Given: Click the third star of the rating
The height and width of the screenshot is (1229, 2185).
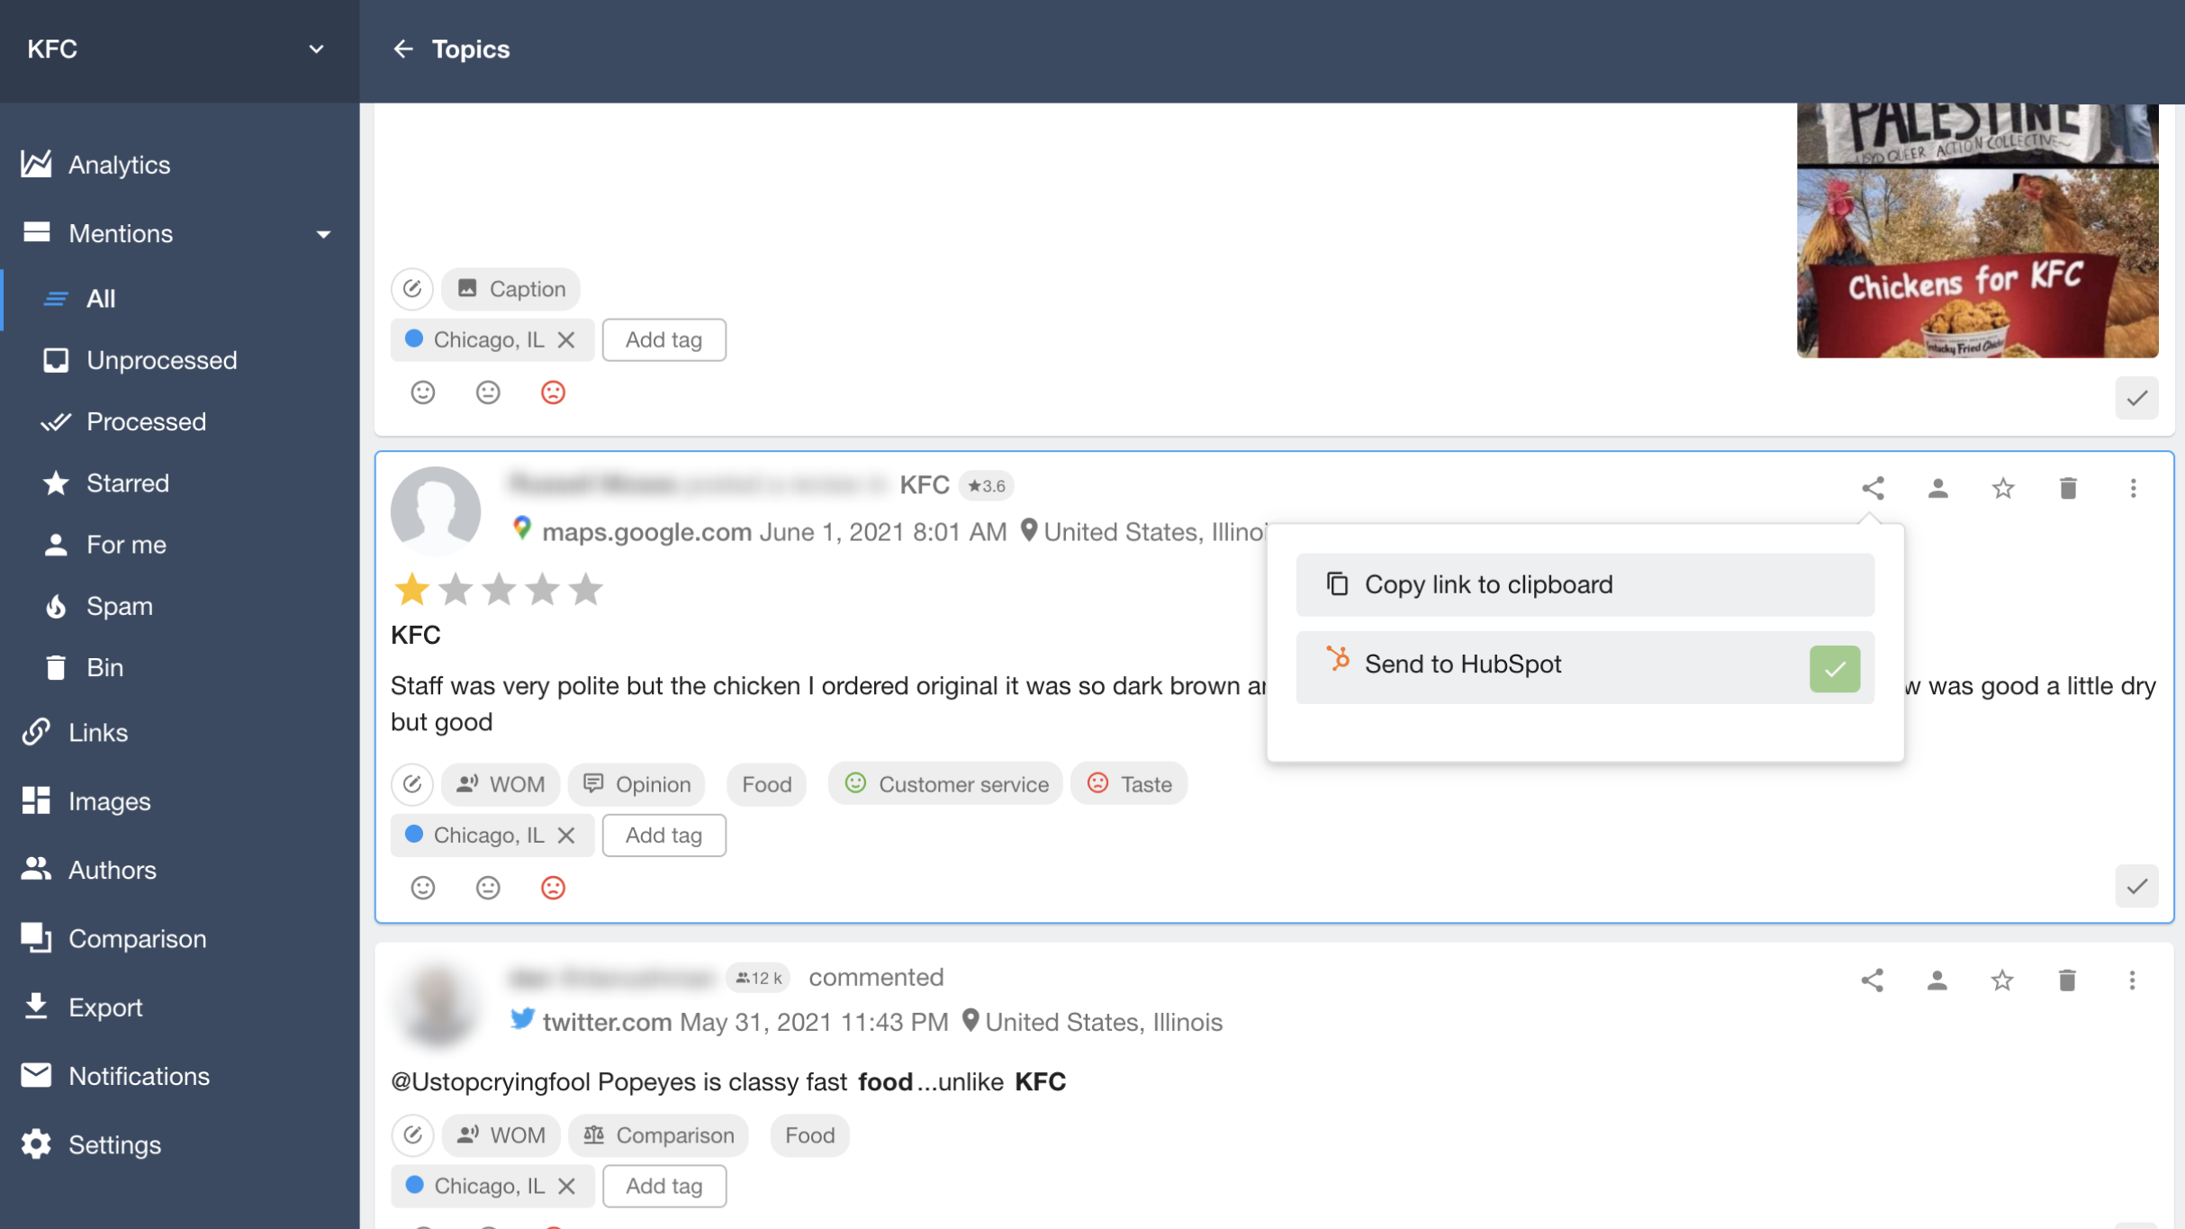Looking at the screenshot, I should click(x=499, y=589).
